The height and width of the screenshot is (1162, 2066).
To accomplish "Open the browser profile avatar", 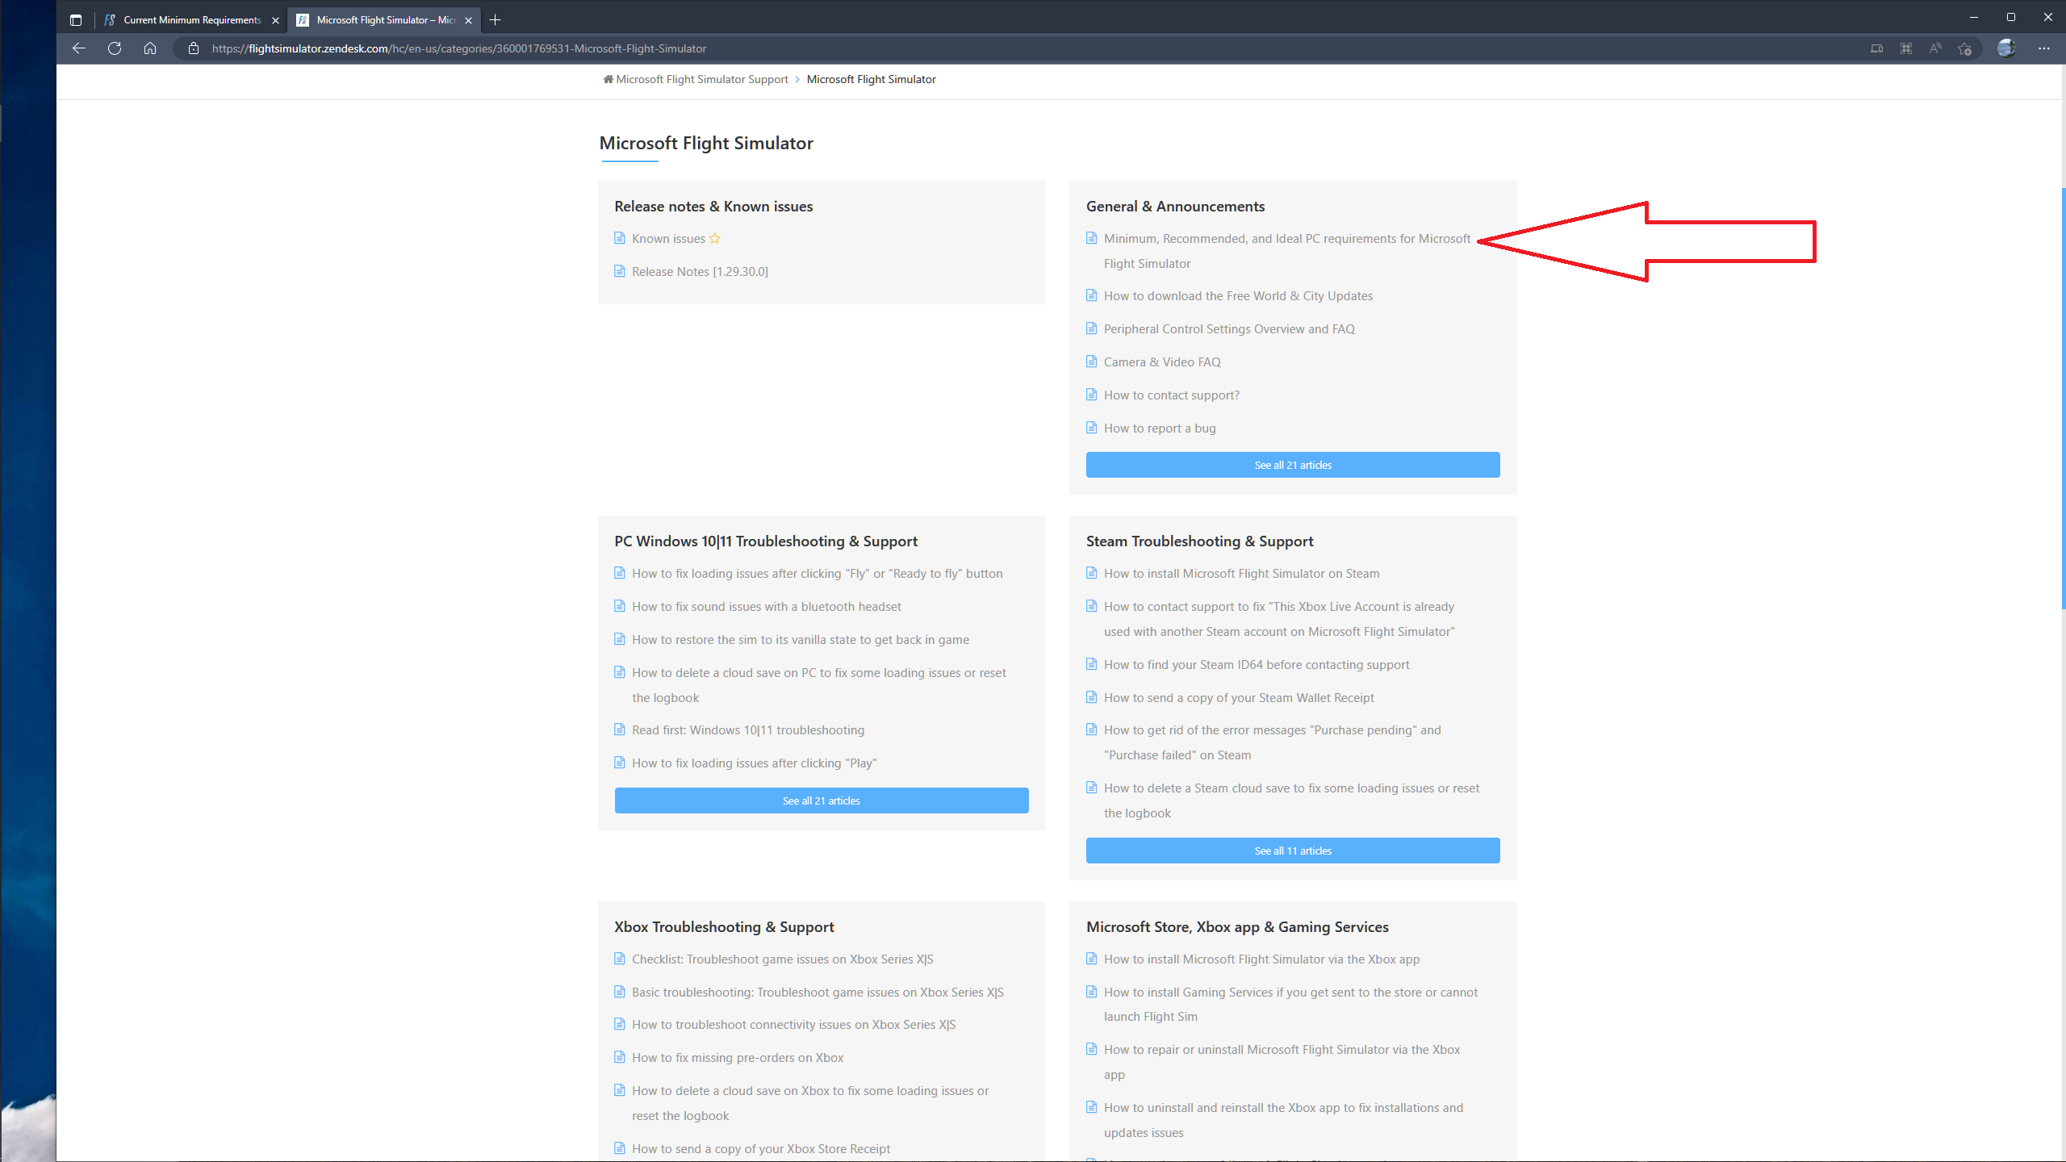I will pos(2006,48).
